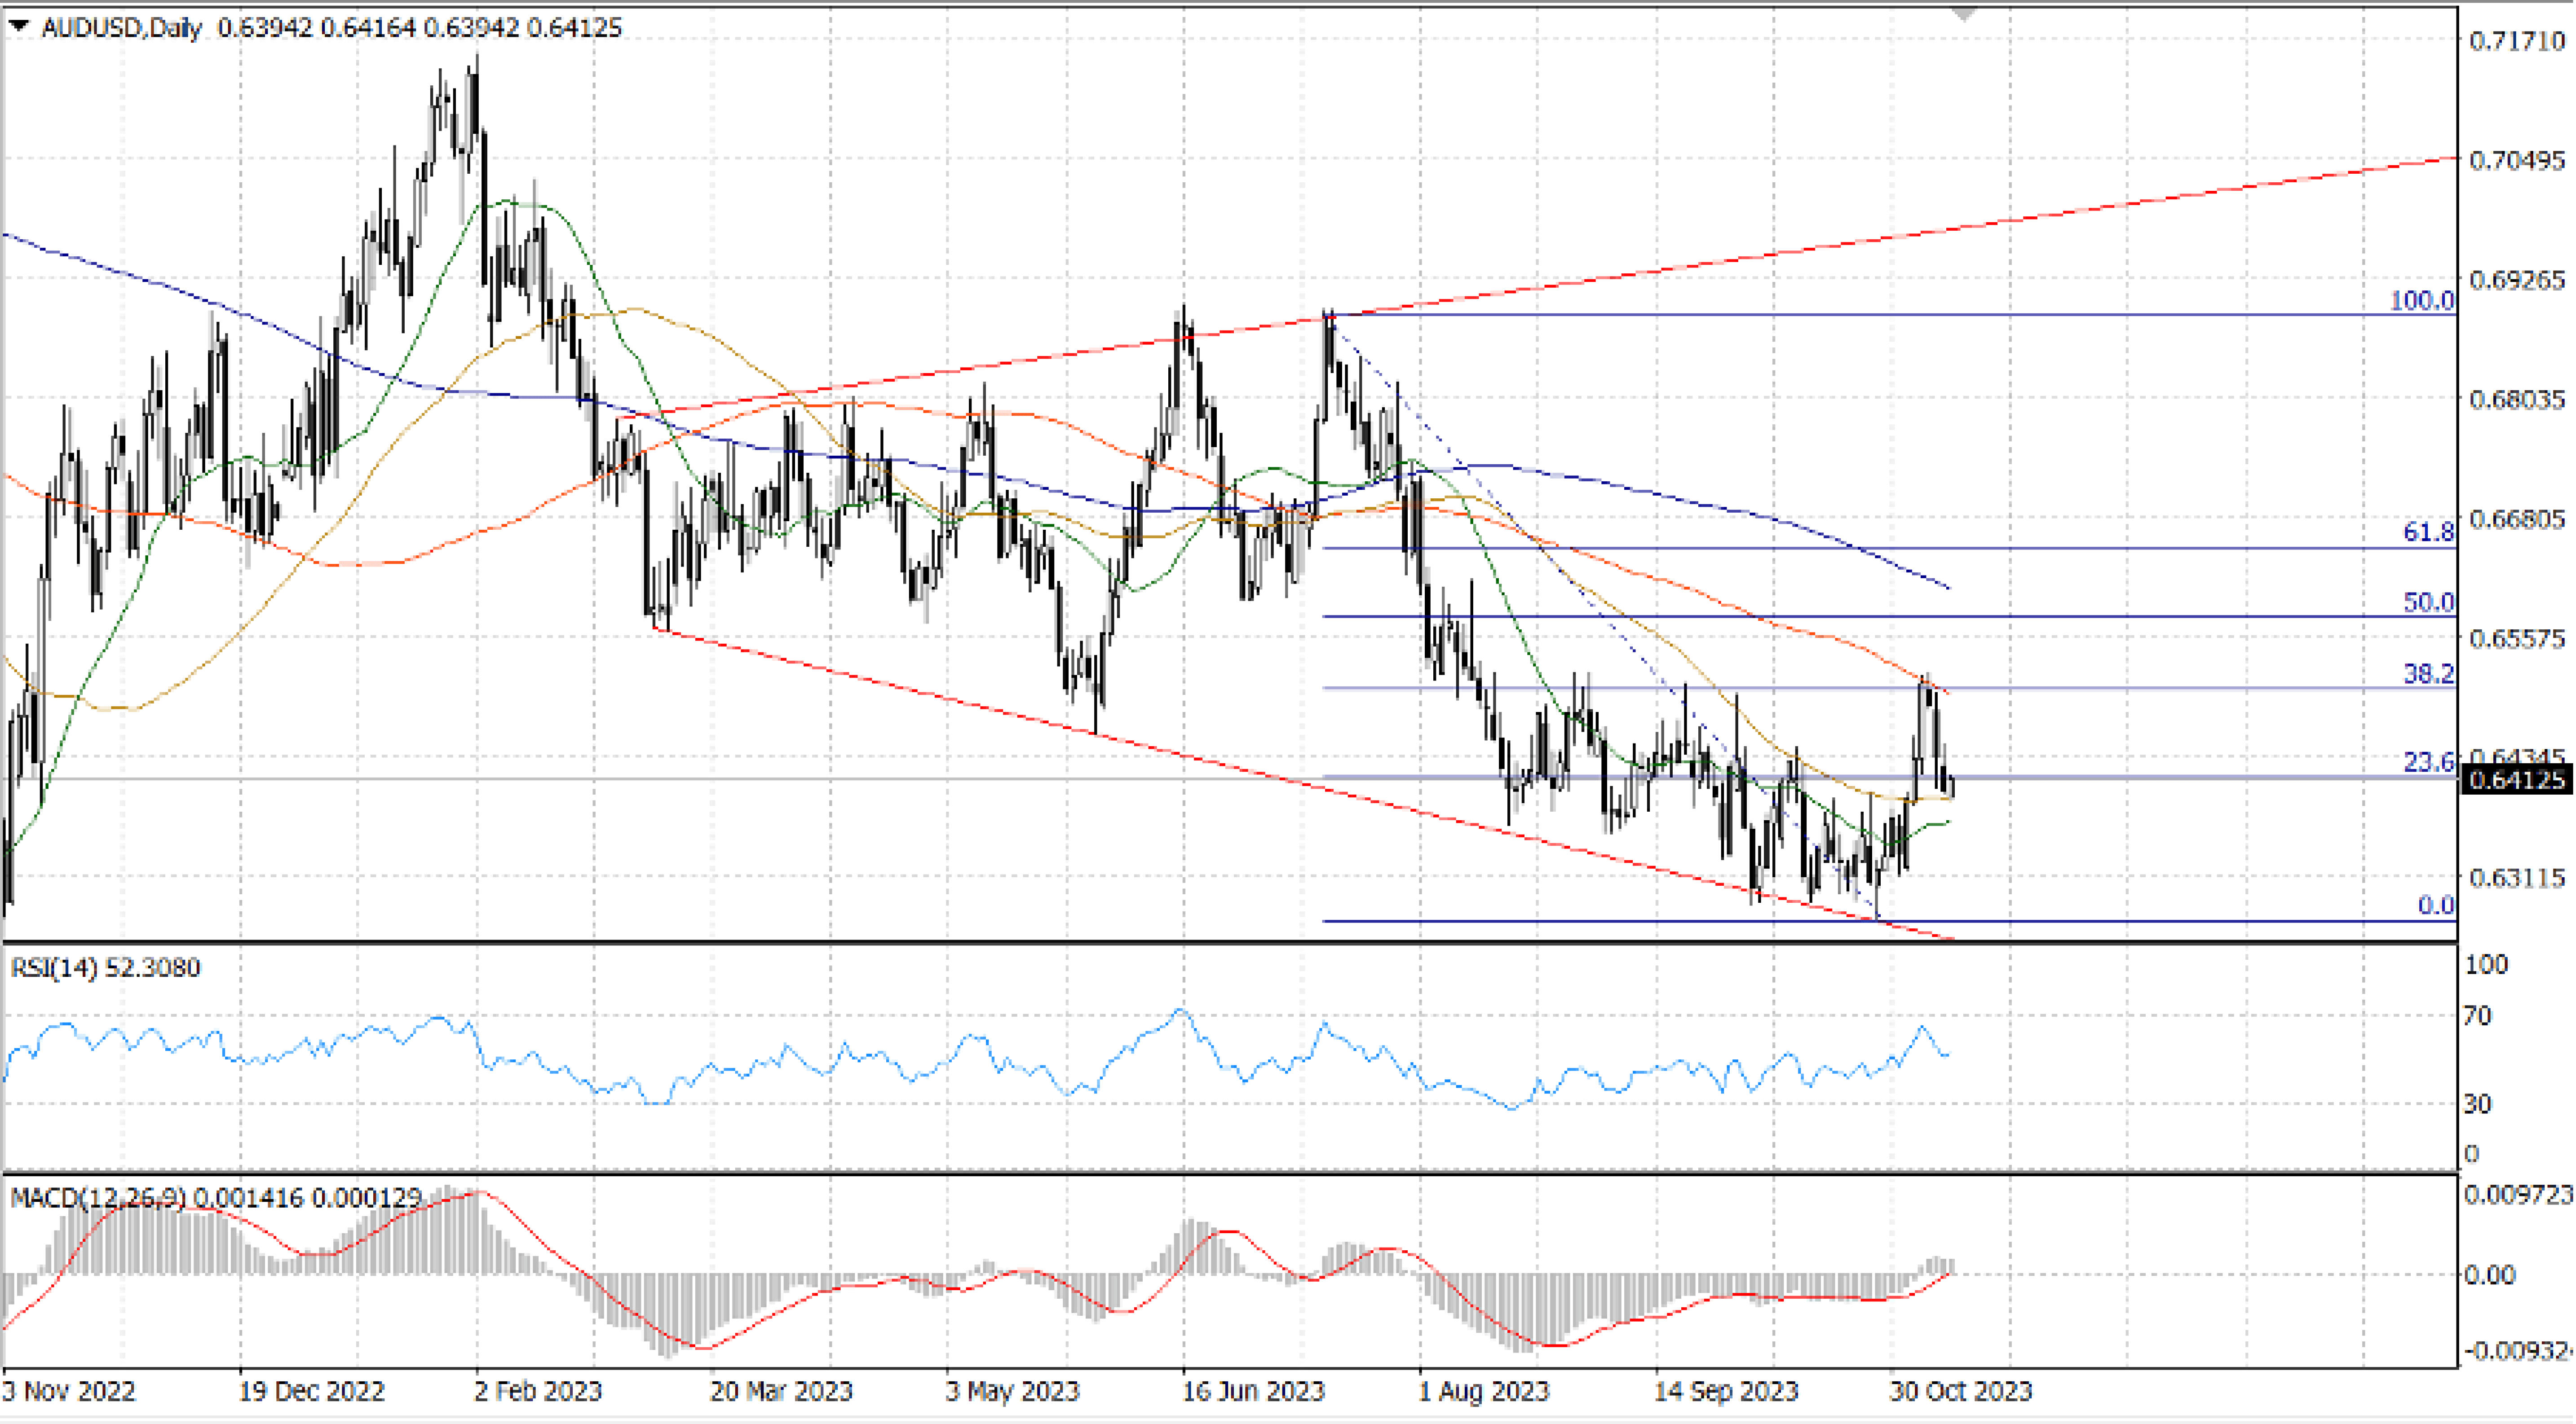Select the 100.0 Fibonacci level label
The width and height of the screenshot is (2576, 1424).
[x=2421, y=300]
